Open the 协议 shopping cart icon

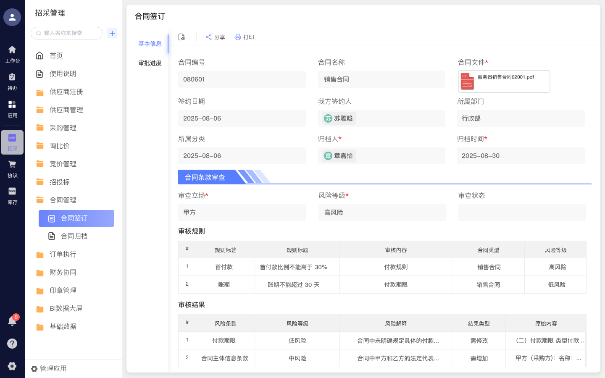point(12,168)
